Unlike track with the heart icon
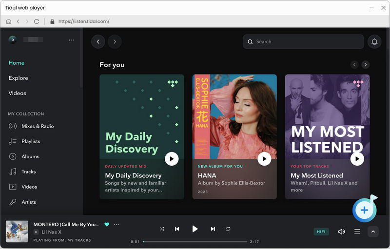 (x=107, y=225)
